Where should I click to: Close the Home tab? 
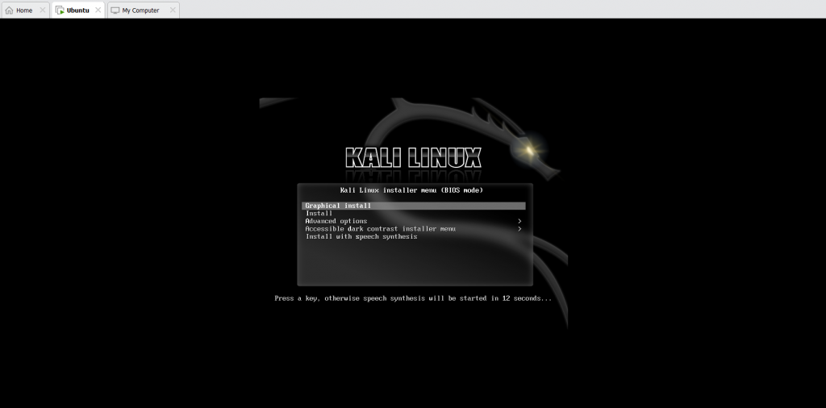click(x=43, y=10)
